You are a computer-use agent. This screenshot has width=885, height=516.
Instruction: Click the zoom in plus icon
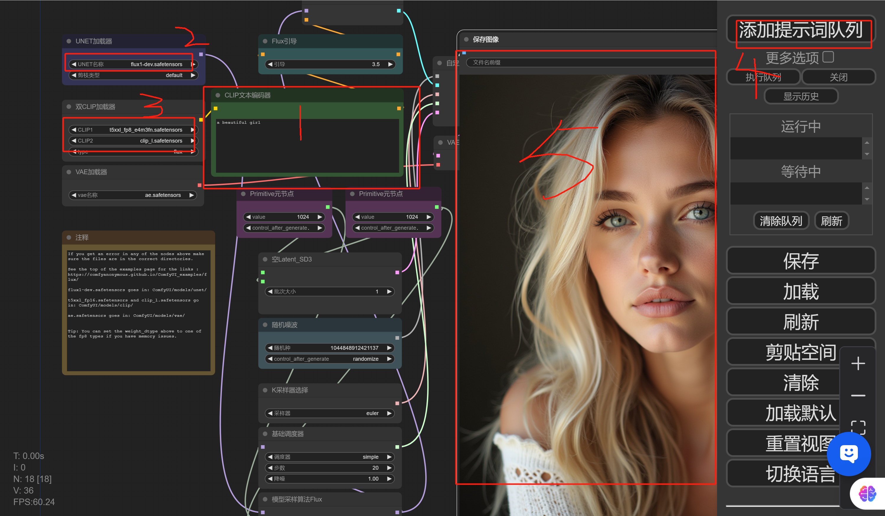858,363
